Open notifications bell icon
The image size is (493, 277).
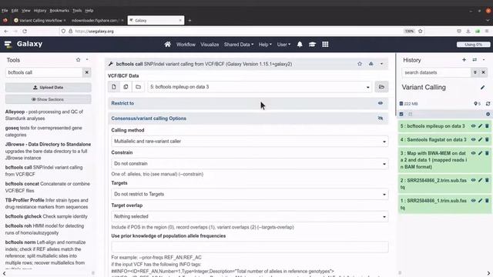point(300,45)
